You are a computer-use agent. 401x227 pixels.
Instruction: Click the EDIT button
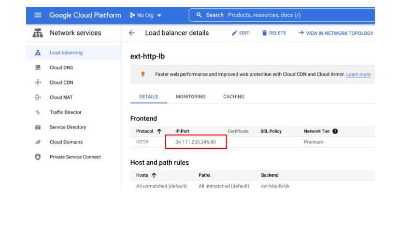(241, 33)
